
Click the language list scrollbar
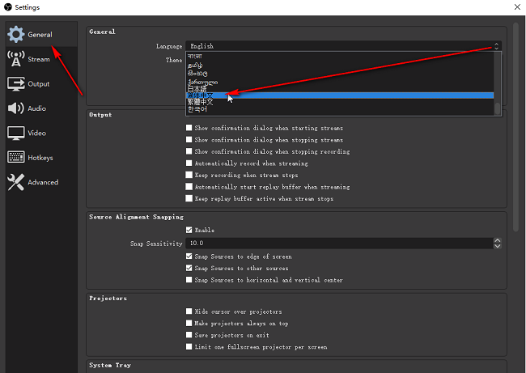pyautogui.click(x=497, y=81)
